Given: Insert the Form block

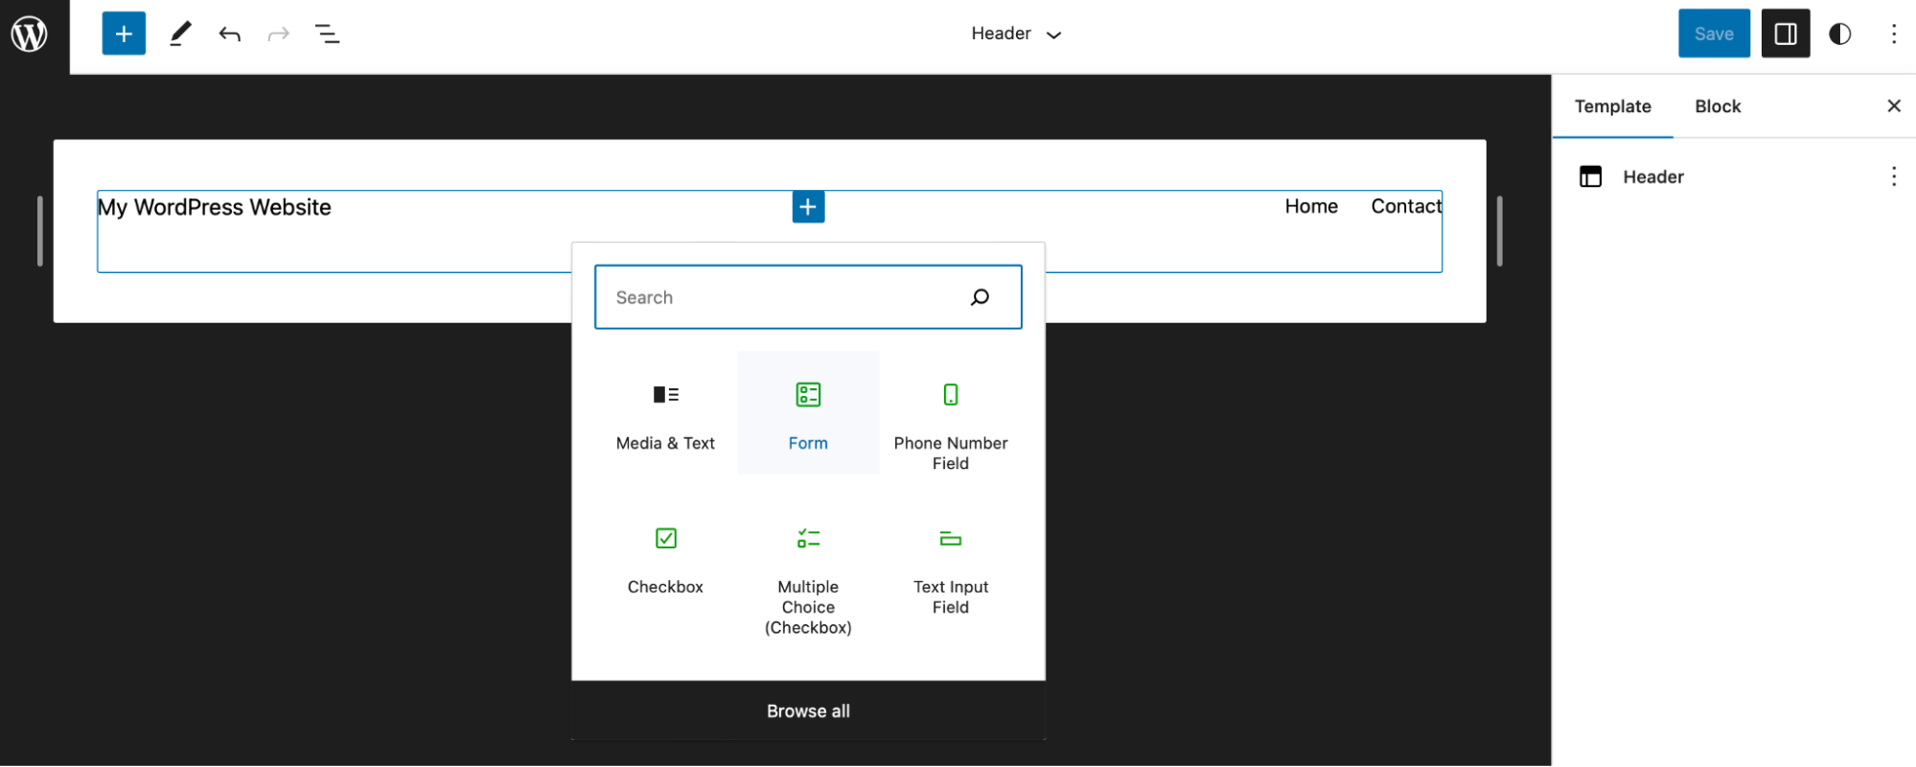Looking at the screenshot, I should (x=808, y=413).
